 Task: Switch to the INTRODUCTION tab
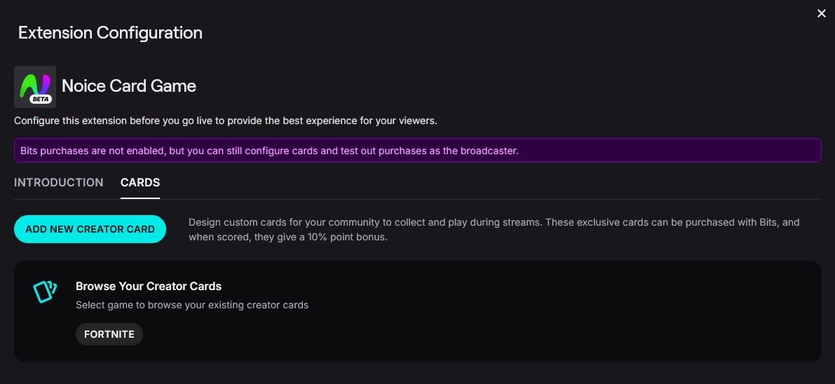pos(59,182)
